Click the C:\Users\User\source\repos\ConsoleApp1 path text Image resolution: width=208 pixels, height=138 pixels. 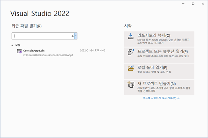(x=48, y=55)
